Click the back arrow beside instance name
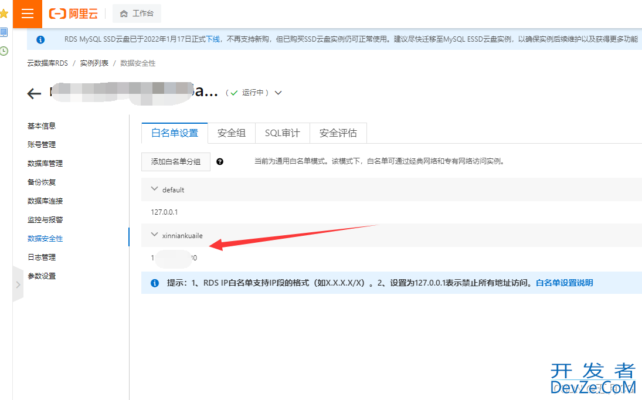The width and height of the screenshot is (642, 400). coord(34,93)
